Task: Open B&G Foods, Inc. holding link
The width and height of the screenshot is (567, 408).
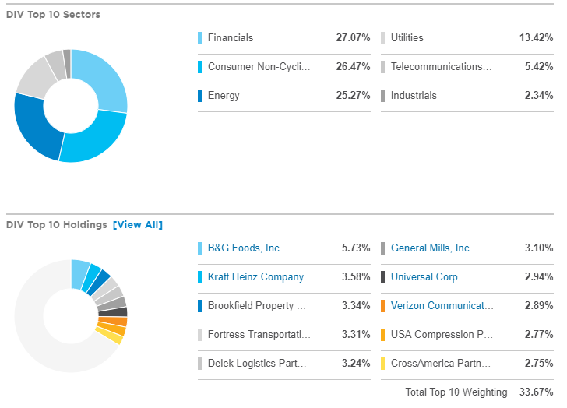Action: coord(245,248)
